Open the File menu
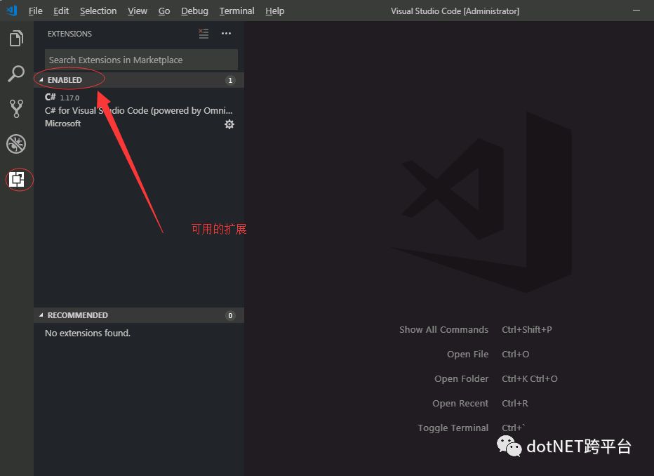The width and height of the screenshot is (654, 476). pos(36,11)
